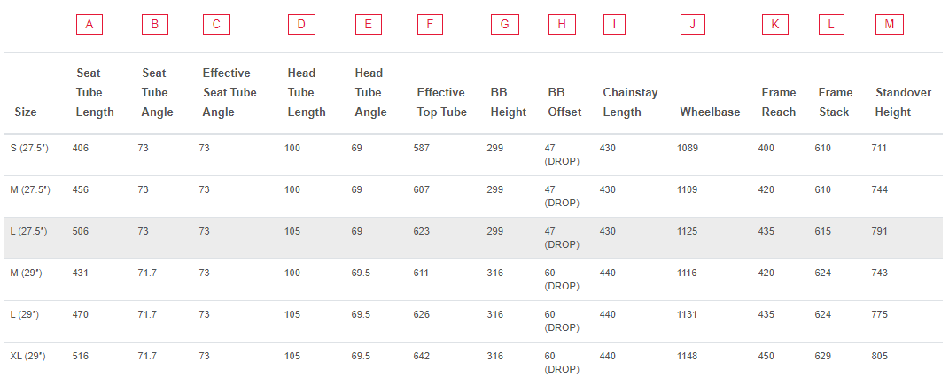Viewport: 949px width, 385px height.
Task: Click the Frame Reach column header
Action: [x=778, y=102]
